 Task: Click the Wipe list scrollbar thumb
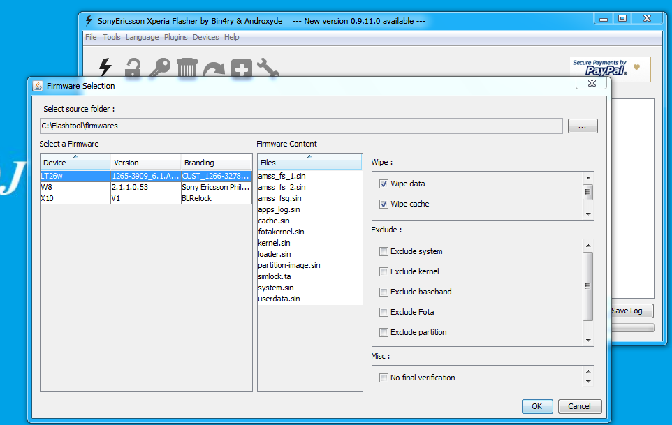588,192
